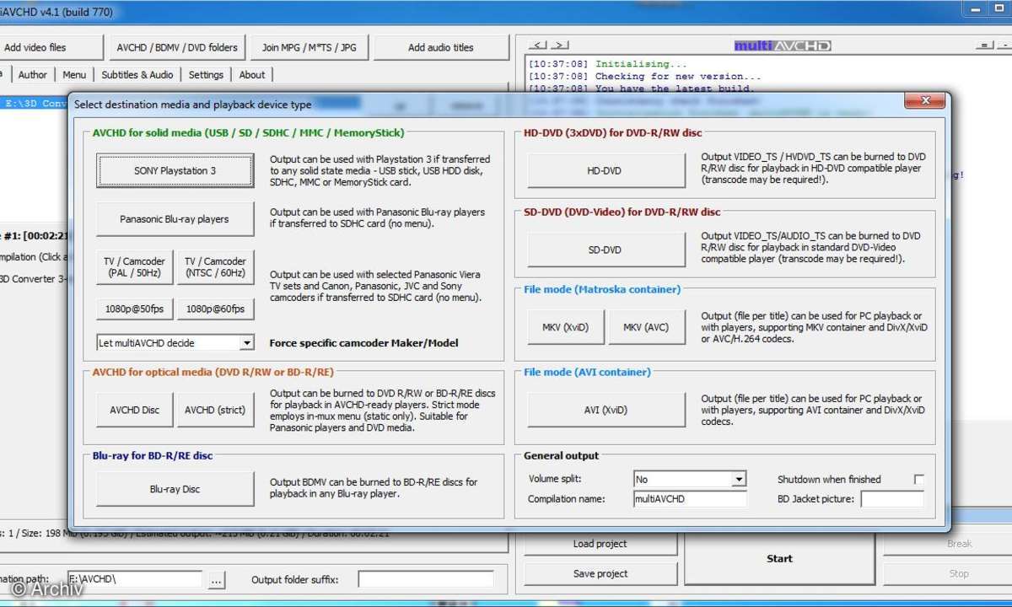1012x607 pixels.
Task: Select Panasonic Blu-ray players output
Action: point(175,219)
